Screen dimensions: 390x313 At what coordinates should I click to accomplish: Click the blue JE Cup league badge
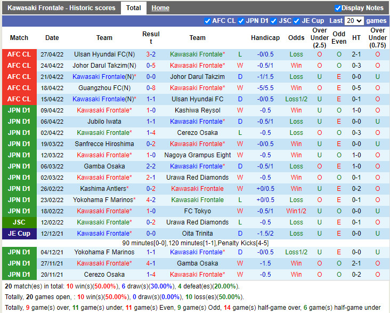click(x=19, y=234)
